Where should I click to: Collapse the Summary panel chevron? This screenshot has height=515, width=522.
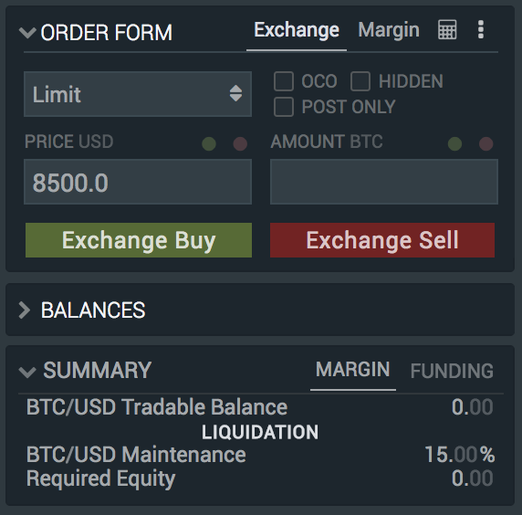(27, 372)
